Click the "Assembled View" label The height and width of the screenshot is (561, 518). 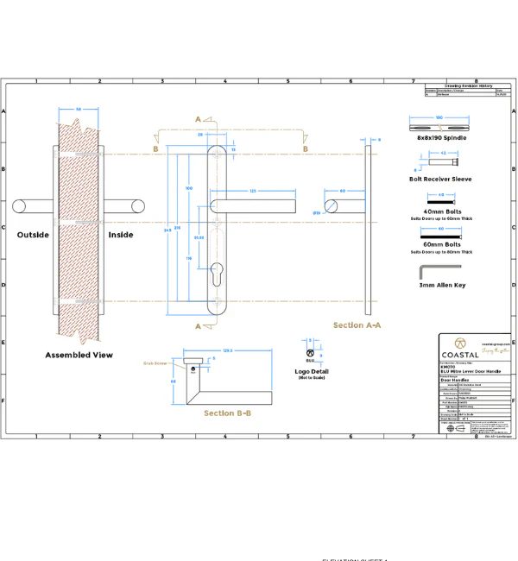[x=79, y=355]
